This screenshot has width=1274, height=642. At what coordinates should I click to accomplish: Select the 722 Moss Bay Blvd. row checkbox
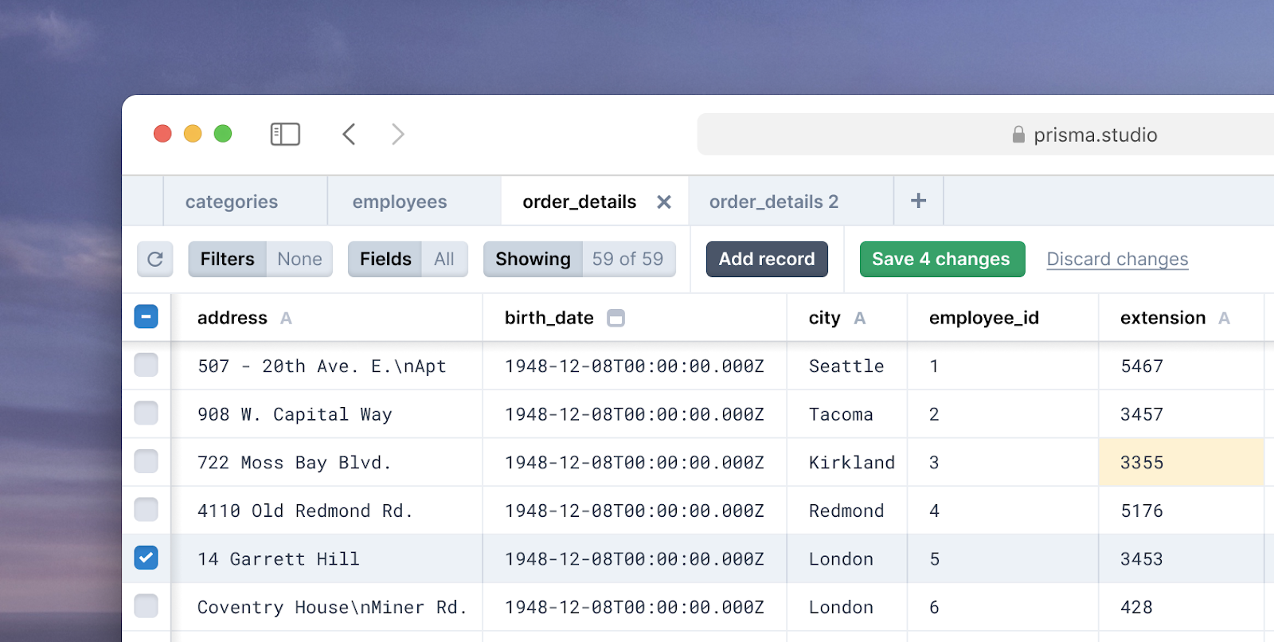click(x=146, y=461)
